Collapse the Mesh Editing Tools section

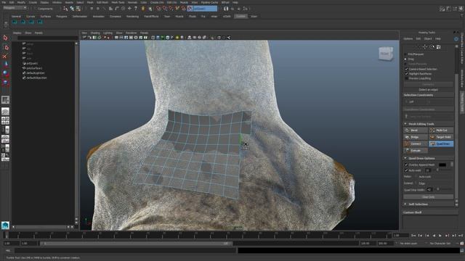coord(405,124)
